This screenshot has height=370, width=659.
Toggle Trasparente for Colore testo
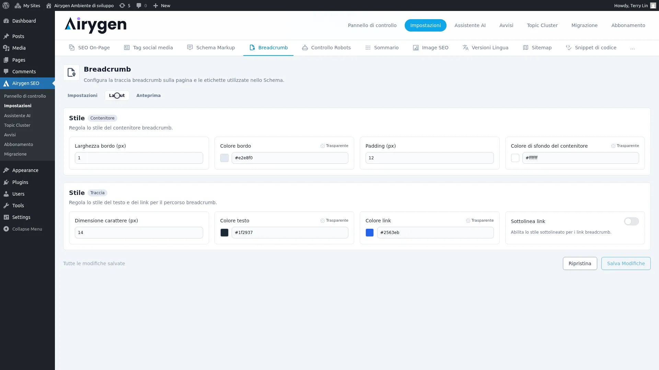334,220
